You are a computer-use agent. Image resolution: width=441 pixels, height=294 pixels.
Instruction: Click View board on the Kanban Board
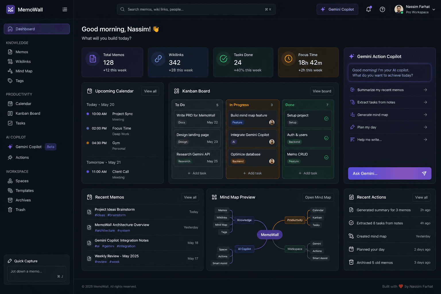(322, 91)
